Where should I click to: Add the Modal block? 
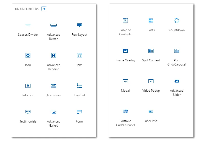click(125, 81)
